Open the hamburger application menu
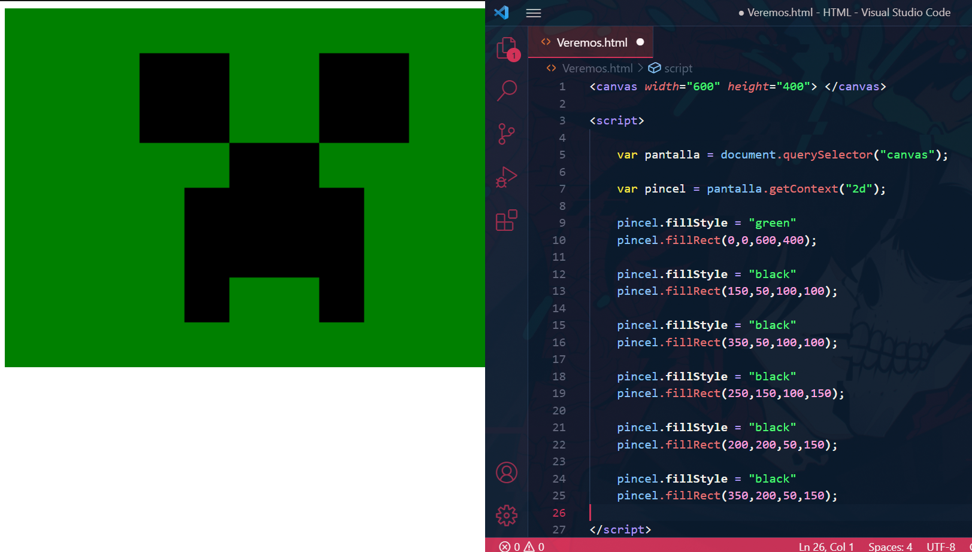The width and height of the screenshot is (972, 552). tap(534, 13)
